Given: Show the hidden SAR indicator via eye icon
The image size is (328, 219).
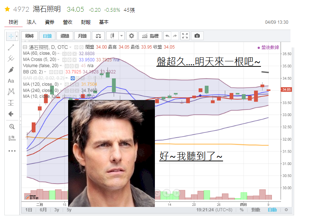Looking at the screenshot, I should click(x=73, y=78).
